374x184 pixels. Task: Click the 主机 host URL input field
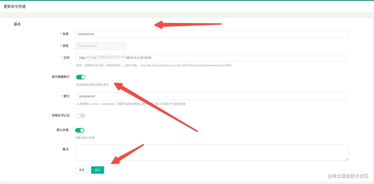(x=211, y=58)
